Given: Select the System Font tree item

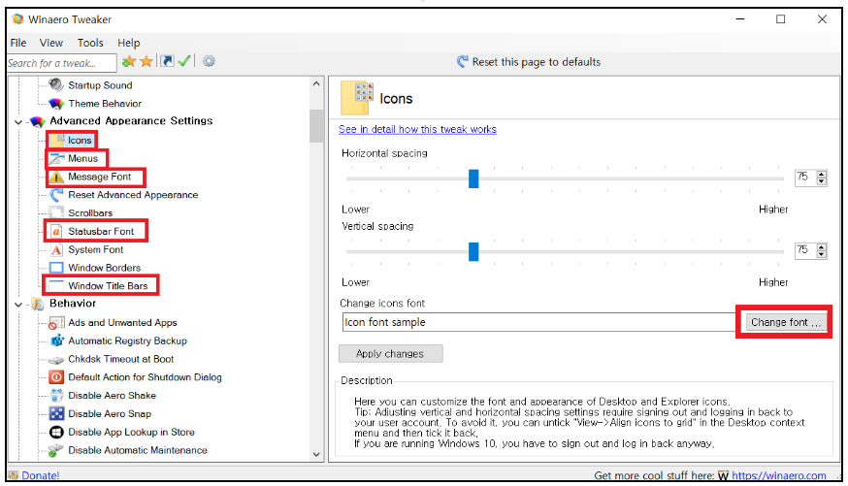Looking at the screenshot, I should point(96,249).
